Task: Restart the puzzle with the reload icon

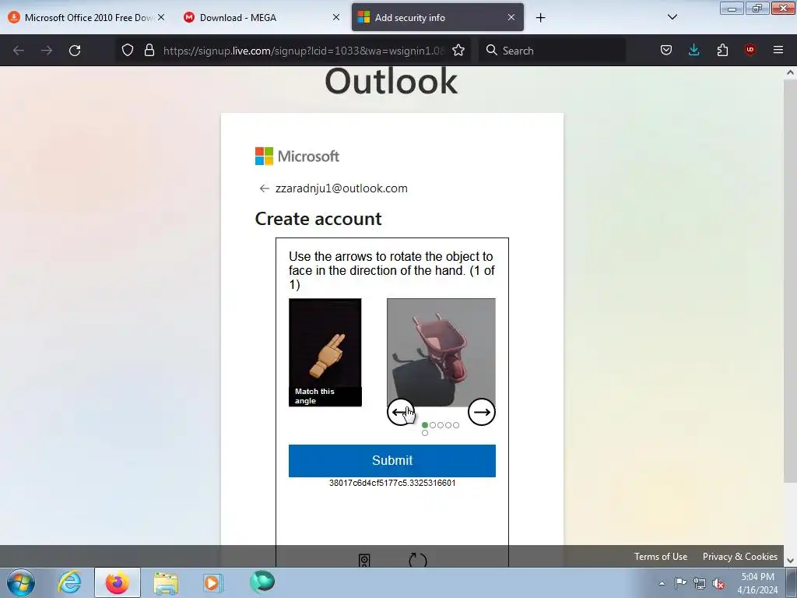Action: click(x=418, y=560)
